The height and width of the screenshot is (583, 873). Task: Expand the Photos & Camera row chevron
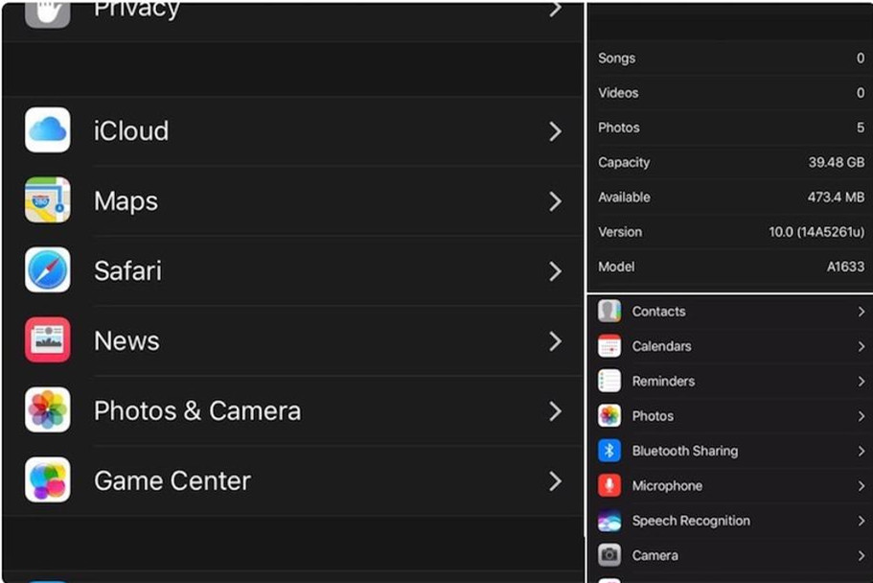point(555,411)
